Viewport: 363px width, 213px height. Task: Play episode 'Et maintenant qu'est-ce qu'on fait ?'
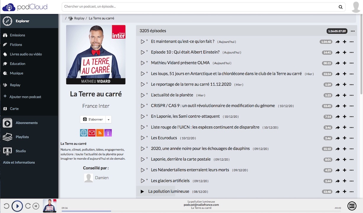[142, 42]
